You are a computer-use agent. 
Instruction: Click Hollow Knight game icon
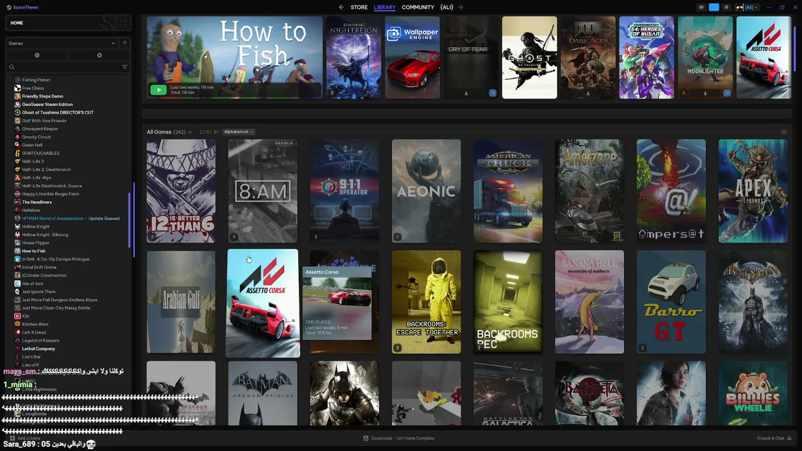(x=18, y=227)
